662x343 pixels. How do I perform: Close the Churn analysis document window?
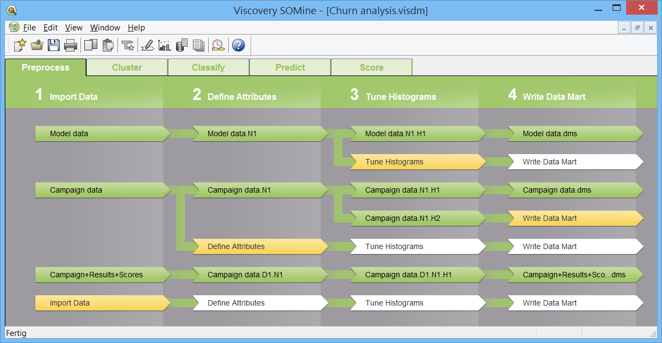coord(650,28)
